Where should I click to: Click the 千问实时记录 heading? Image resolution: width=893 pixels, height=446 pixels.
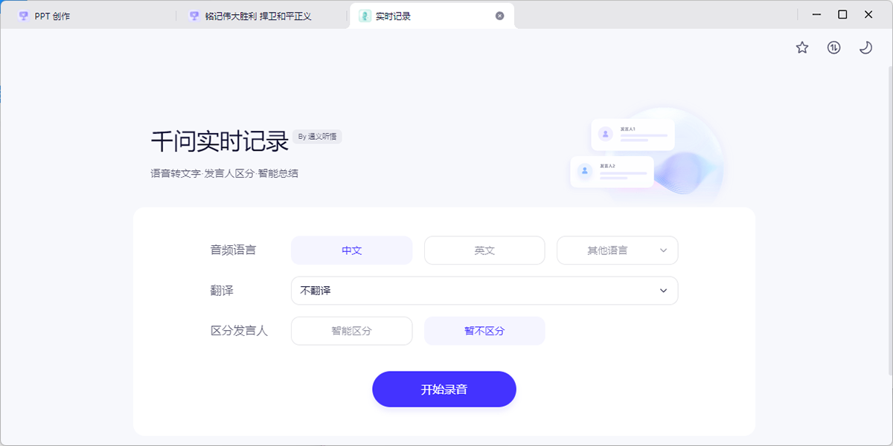(220, 140)
